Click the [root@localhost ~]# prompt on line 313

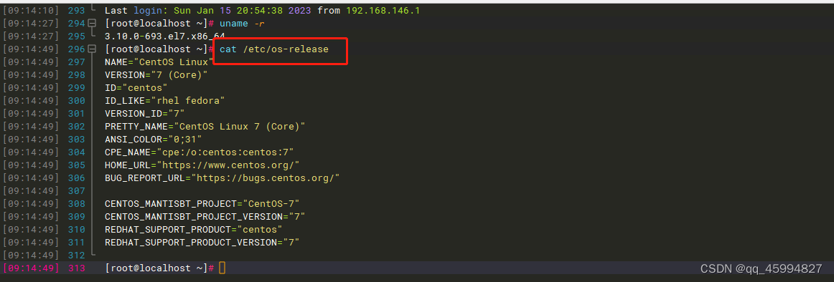coord(159,268)
